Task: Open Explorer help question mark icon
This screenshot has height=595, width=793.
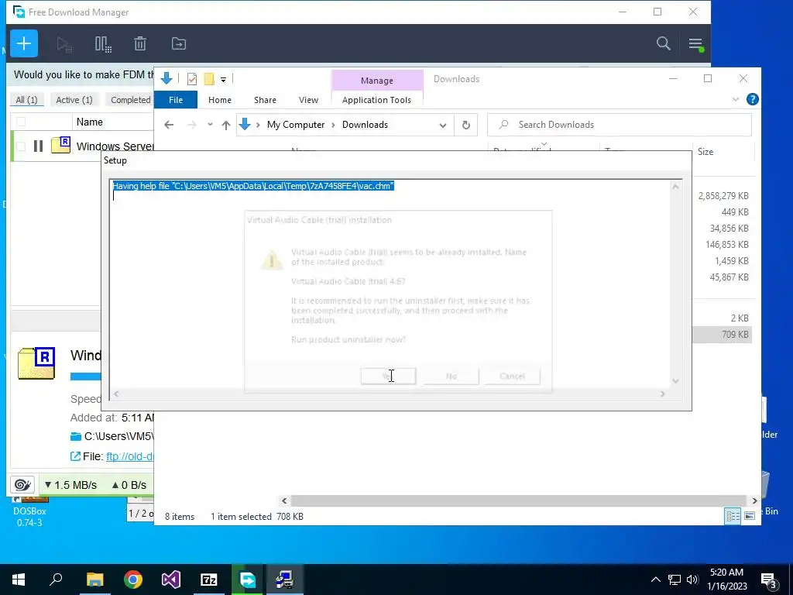Action: coord(752,100)
